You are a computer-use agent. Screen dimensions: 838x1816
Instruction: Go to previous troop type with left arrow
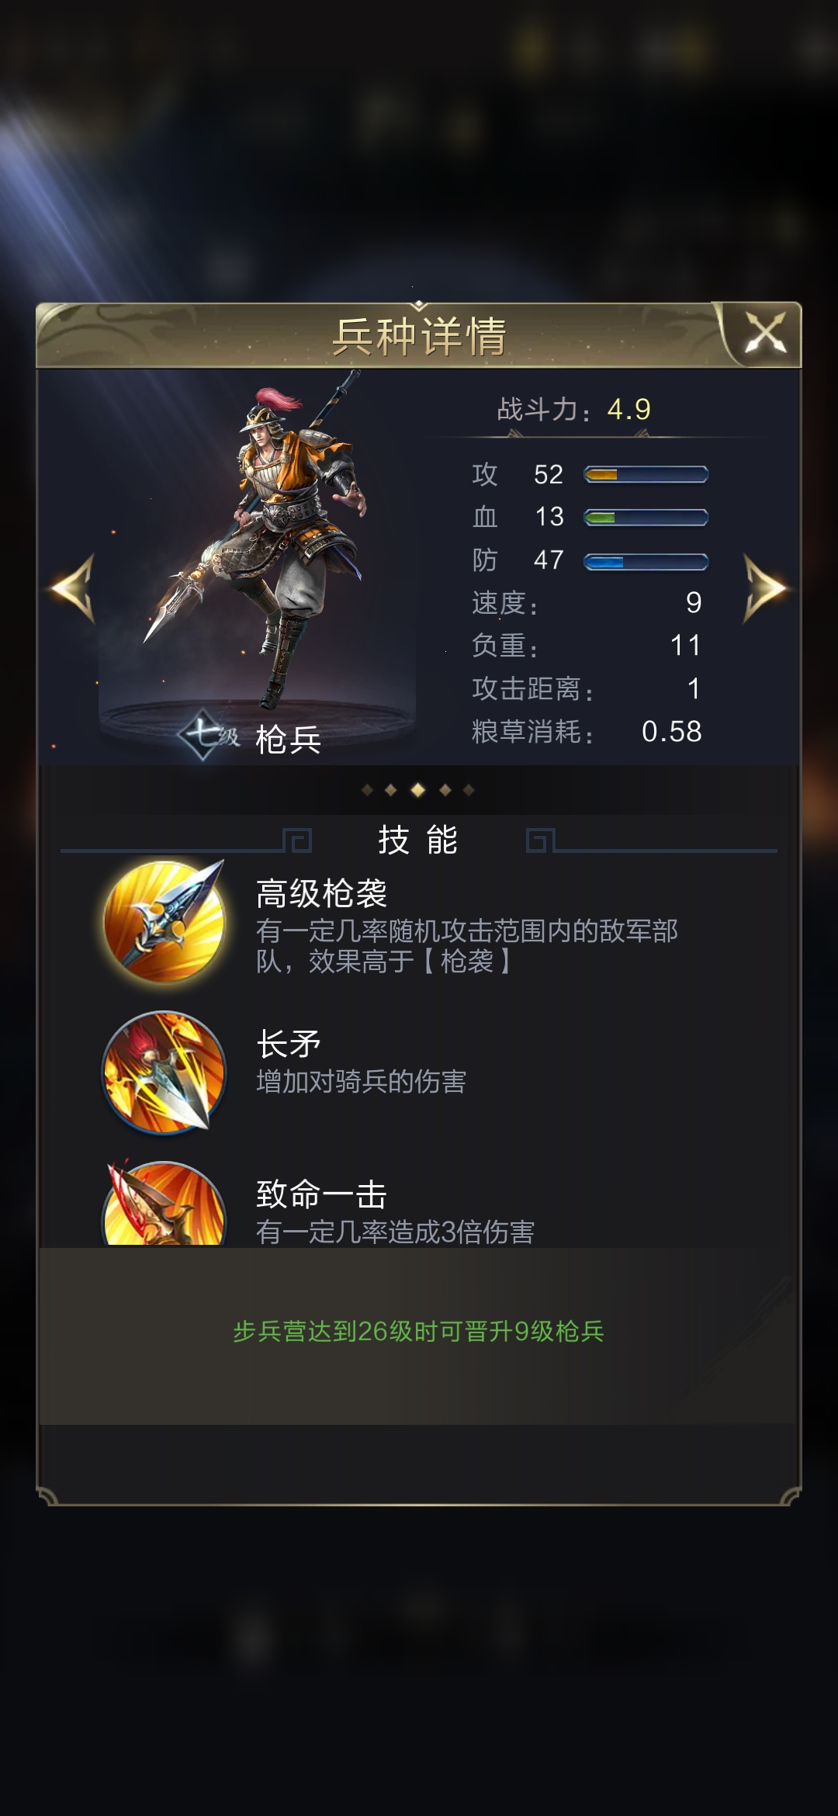(x=73, y=588)
